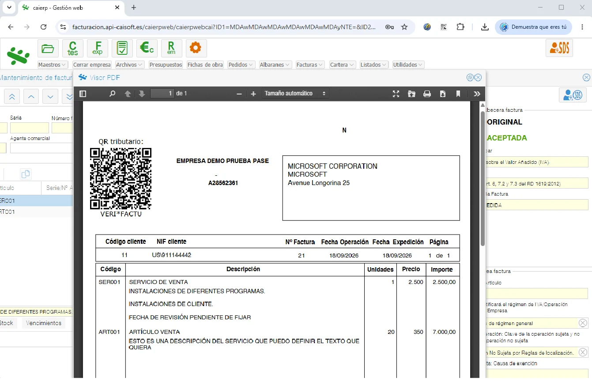The image size is (592, 386).
Task: Expand PDF viewer secondary tools chevron
Action: (x=477, y=94)
